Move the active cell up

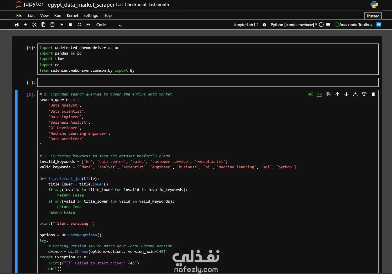coord(337,94)
